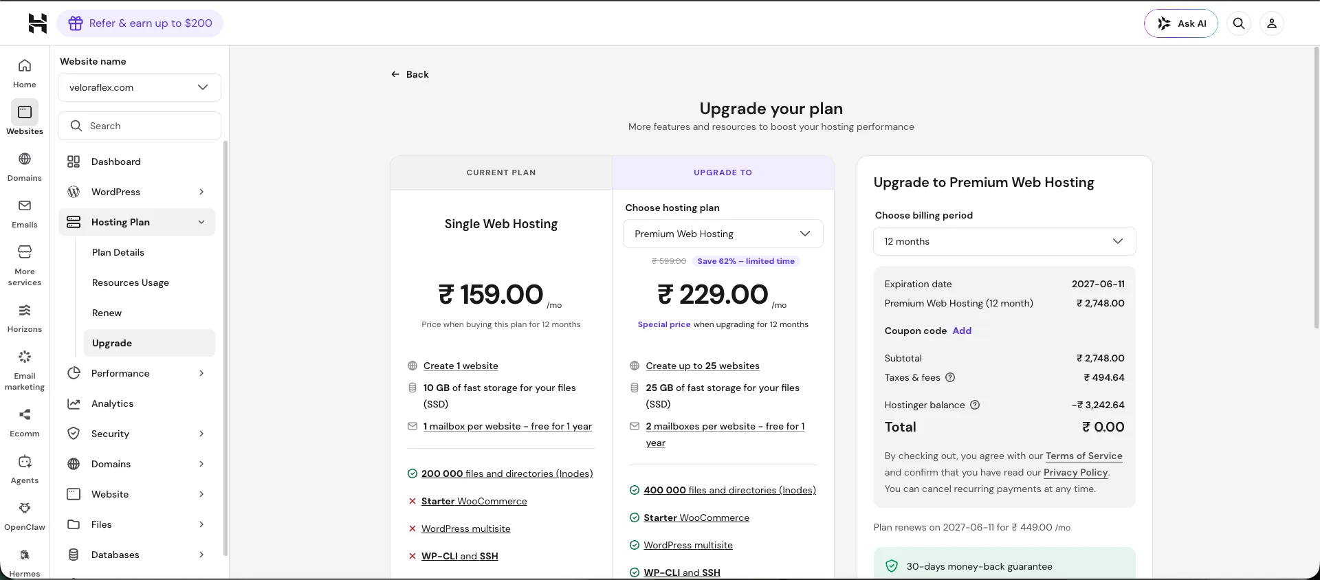Open the Analytics menu item

[x=137, y=403]
